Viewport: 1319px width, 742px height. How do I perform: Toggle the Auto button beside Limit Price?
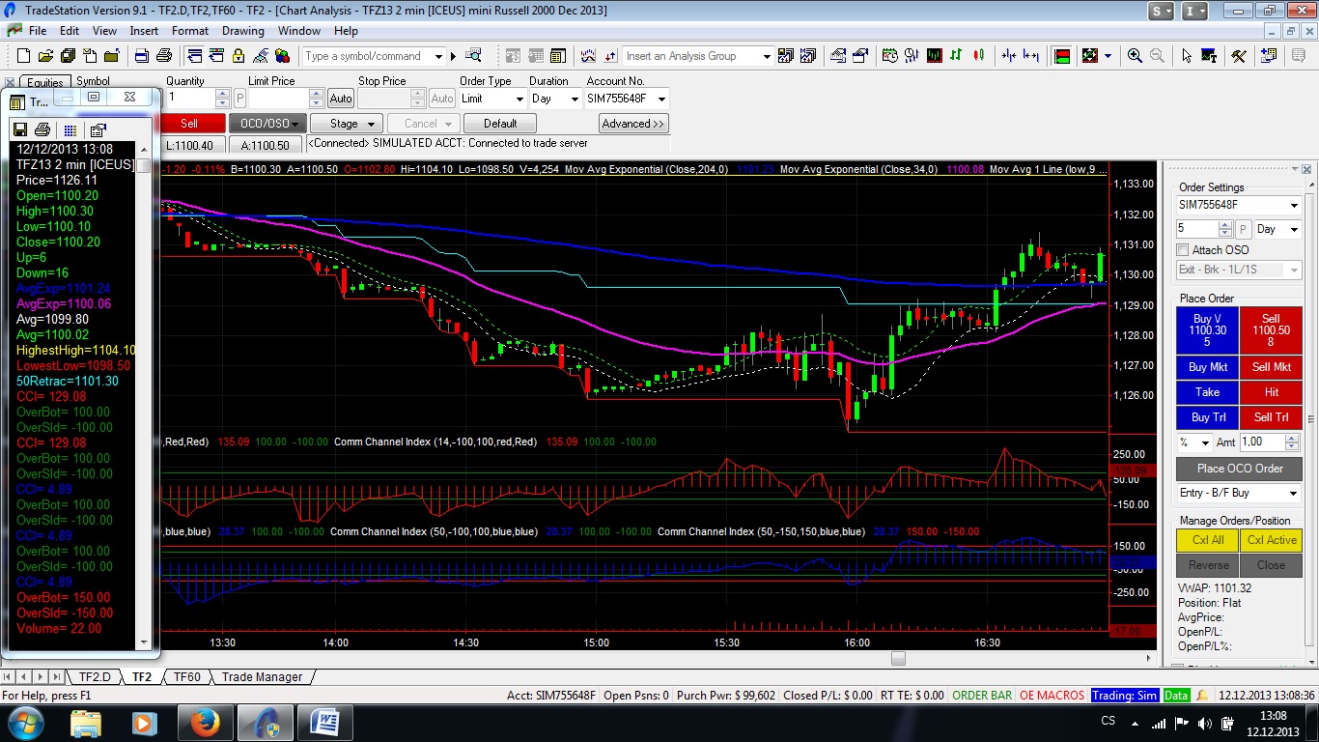(340, 99)
